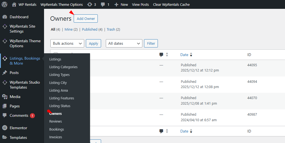Open the Bulk actions dropdown
Screen dimensions: 285x143
click(67, 43)
